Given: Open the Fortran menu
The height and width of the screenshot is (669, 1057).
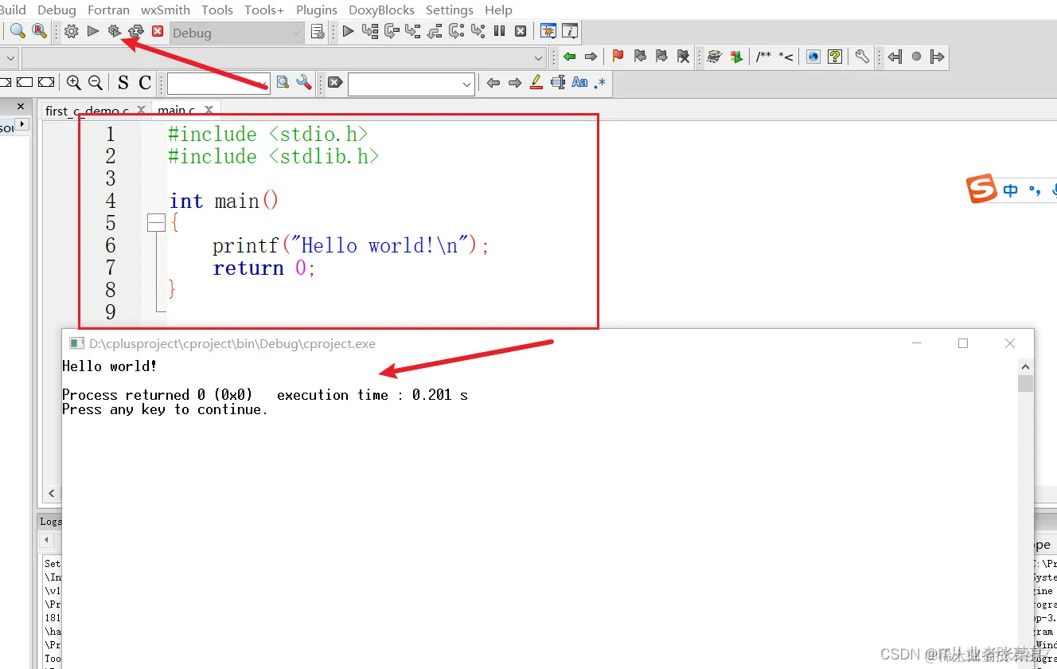Looking at the screenshot, I should point(108,10).
